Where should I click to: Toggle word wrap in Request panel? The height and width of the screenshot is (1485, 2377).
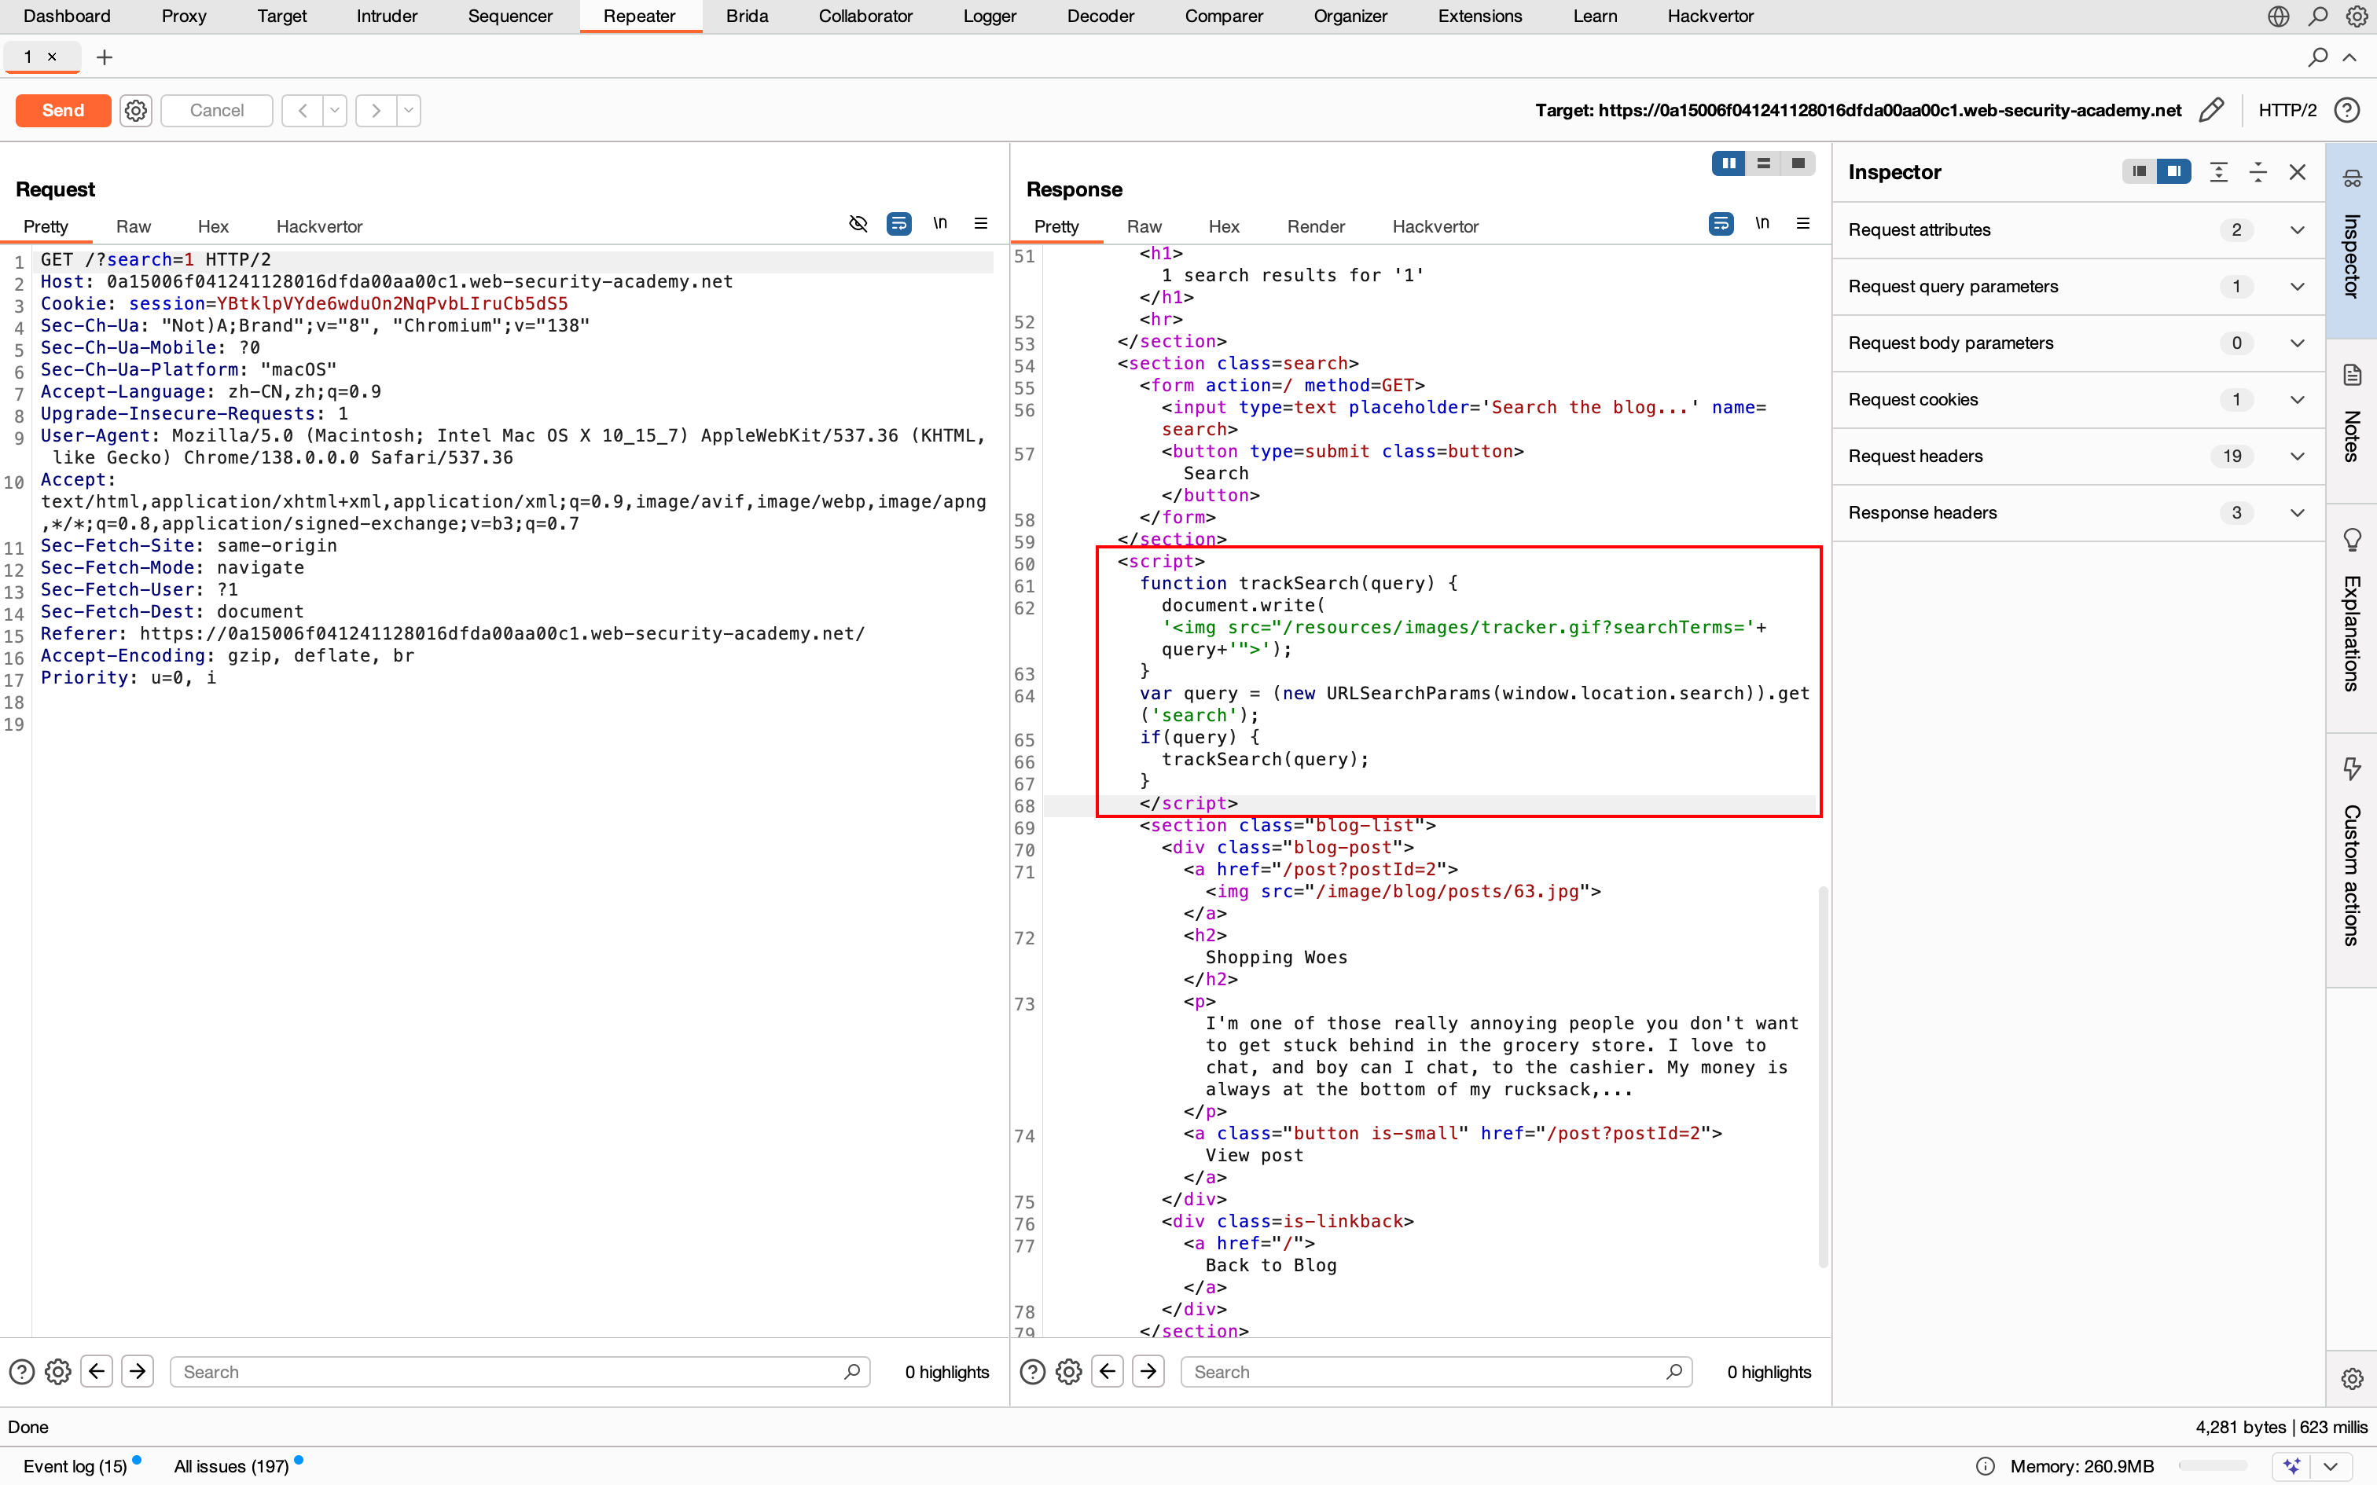pyautogui.click(x=898, y=224)
